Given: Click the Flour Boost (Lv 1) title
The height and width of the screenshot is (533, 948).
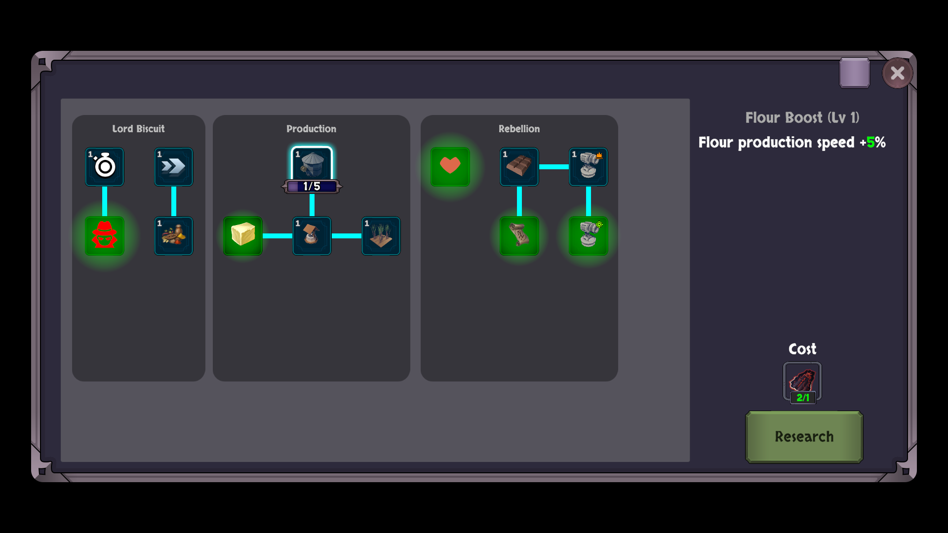Looking at the screenshot, I should click(x=802, y=117).
